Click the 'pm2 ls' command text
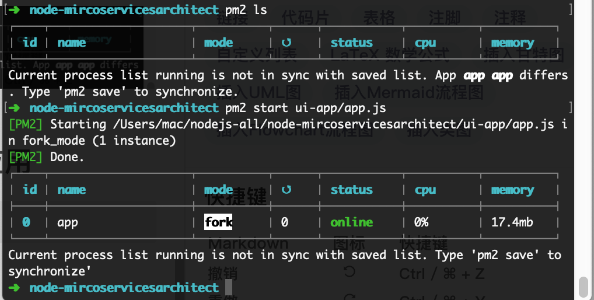This screenshot has width=594, height=300. click(x=246, y=10)
